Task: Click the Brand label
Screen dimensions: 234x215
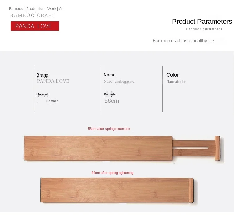Action: click(x=42, y=75)
